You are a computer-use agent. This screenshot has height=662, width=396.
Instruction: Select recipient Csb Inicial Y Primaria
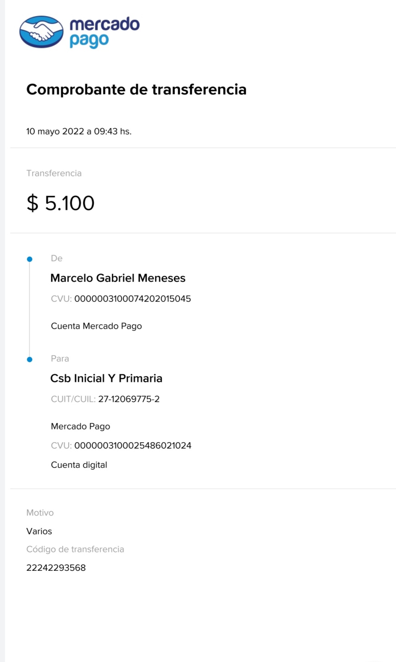point(106,378)
